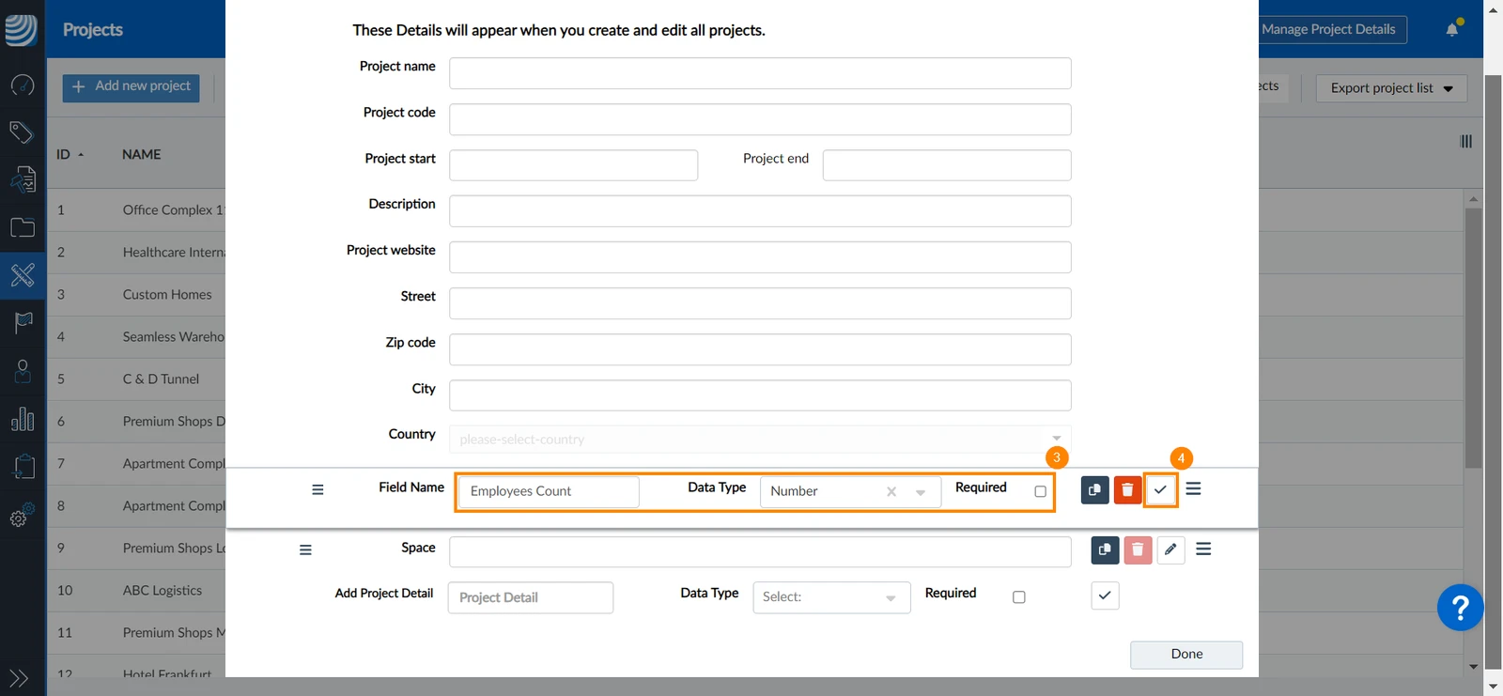
Task: Clear the Number data type selection
Action: point(891,491)
